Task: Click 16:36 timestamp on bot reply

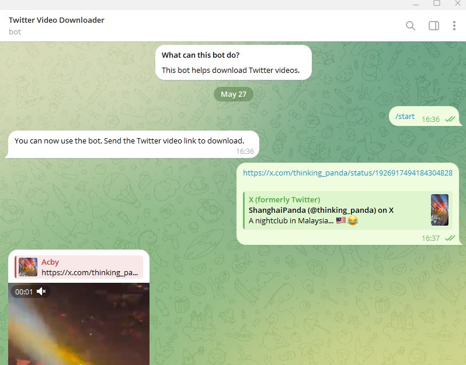Action: pos(245,152)
